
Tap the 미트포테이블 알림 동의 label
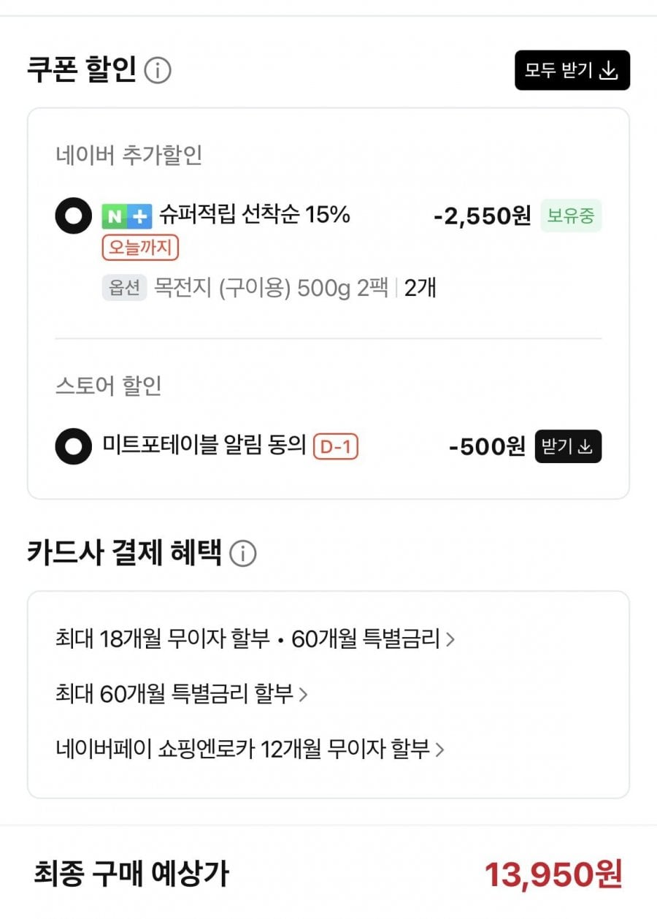pos(204,446)
